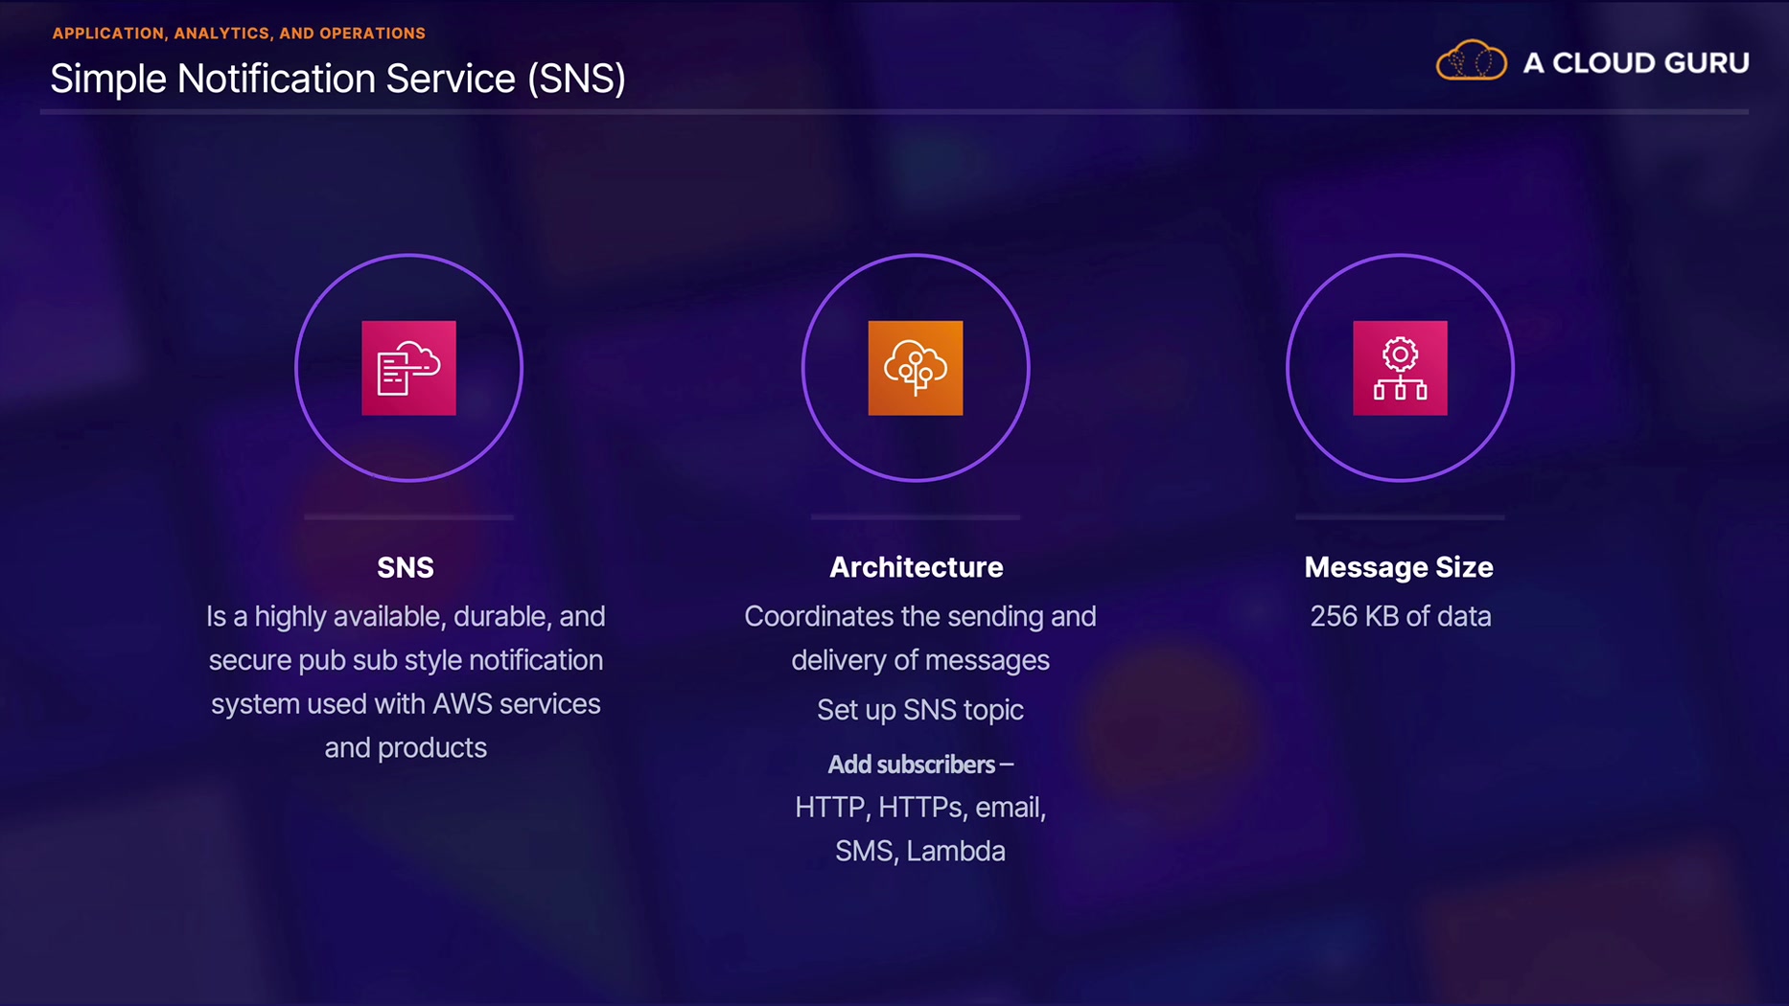Click the line "HTTP, HTTPs, email,"

pos(920,808)
